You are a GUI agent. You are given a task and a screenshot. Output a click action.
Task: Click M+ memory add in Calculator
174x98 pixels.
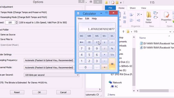click(104, 36)
